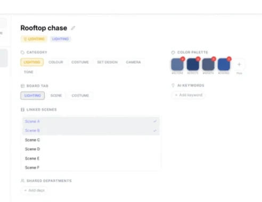Edit the Rooftop chase title with pencil icon
262x202 pixels.
coord(73,28)
